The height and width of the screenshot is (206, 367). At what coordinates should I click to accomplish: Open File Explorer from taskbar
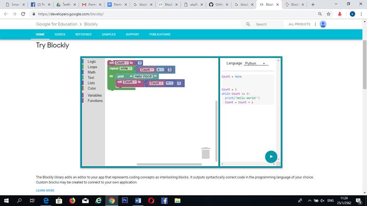point(177,201)
